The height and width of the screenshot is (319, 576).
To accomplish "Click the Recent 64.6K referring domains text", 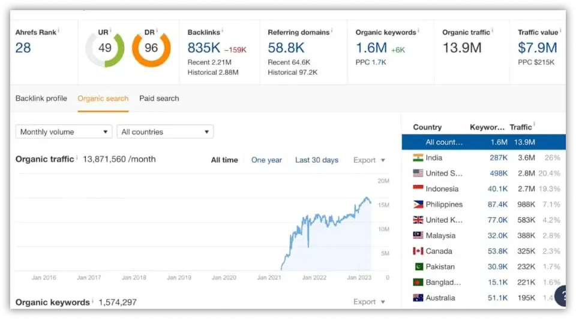I will click(x=289, y=62).
